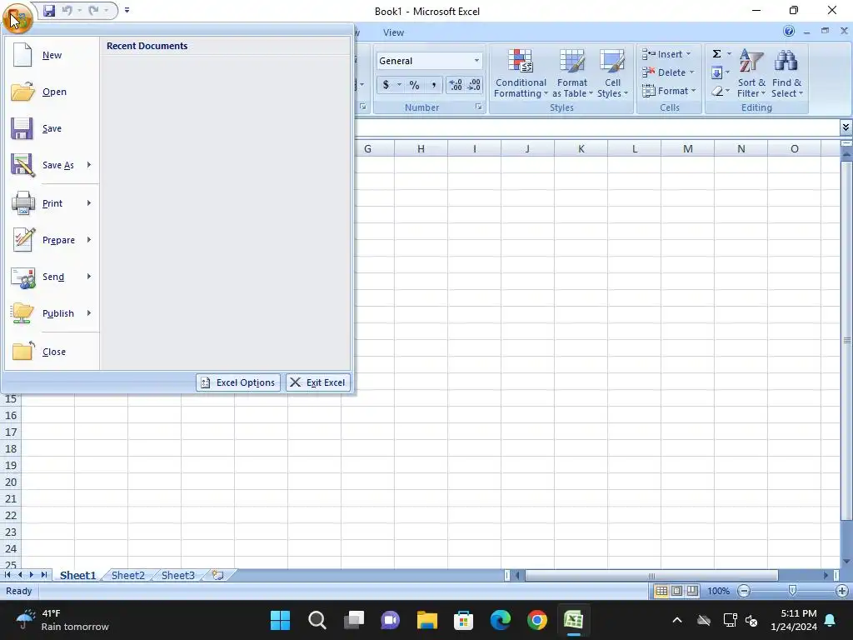Expand the Save As submenu arrow

(89, 165)
